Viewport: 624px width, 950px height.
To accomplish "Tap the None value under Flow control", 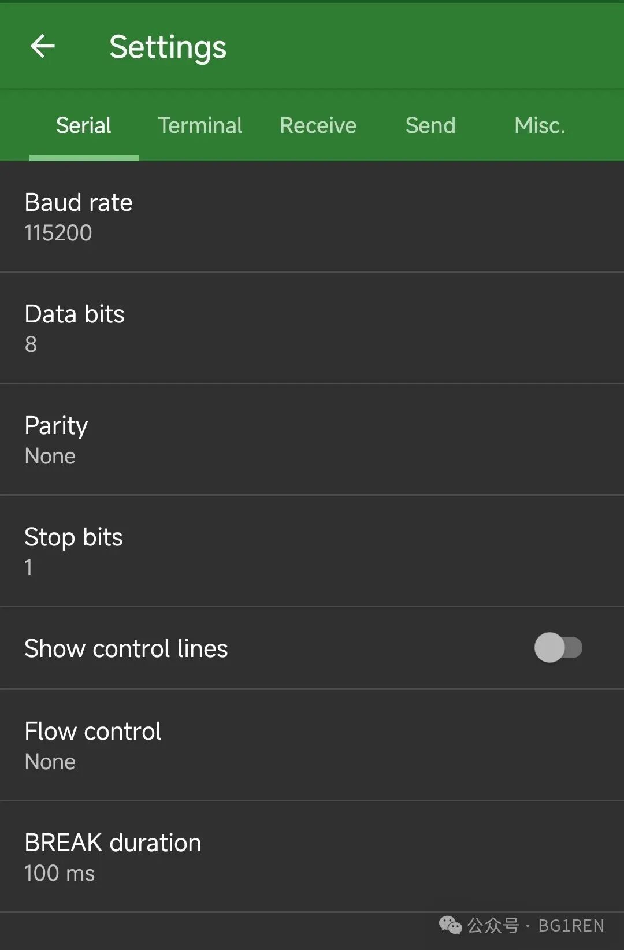I will [50, 762].
